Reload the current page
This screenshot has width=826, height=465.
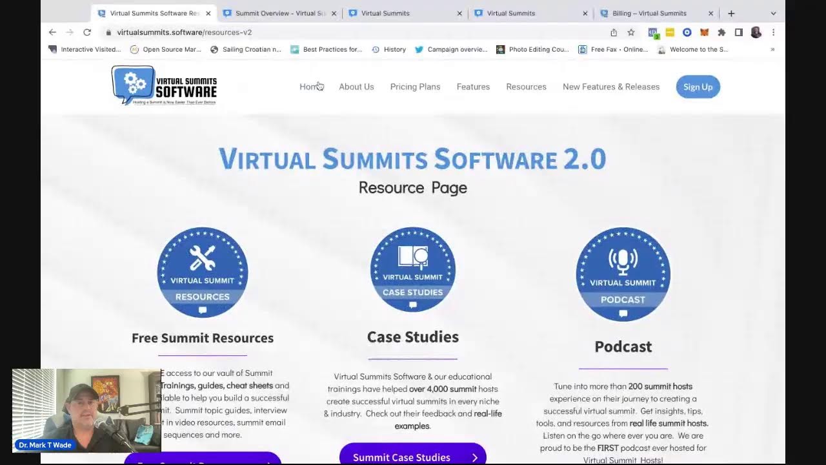[x=87, y=32]
